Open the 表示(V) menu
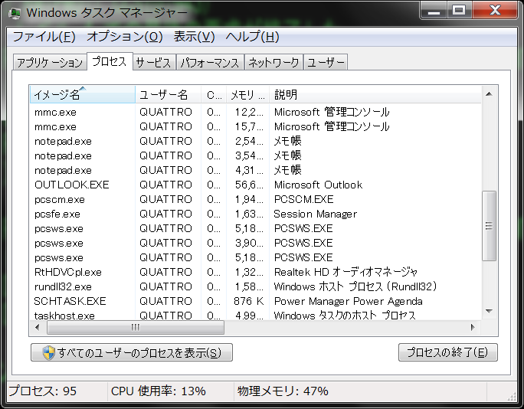The width and height of the screenshot is (524, 409). coord(194,37)
